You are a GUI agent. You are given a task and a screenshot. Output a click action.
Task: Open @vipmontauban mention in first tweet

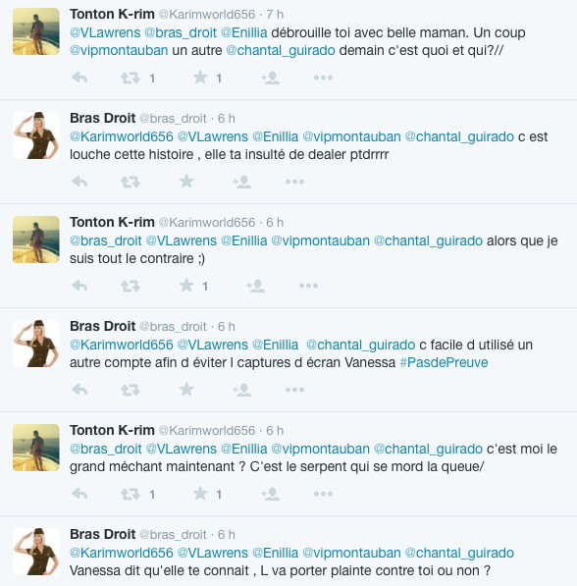coord(119,50)
